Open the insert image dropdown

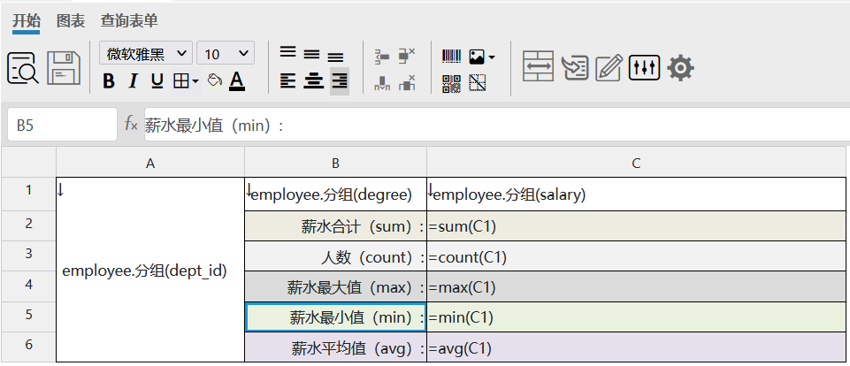click(x=482, y=57)
